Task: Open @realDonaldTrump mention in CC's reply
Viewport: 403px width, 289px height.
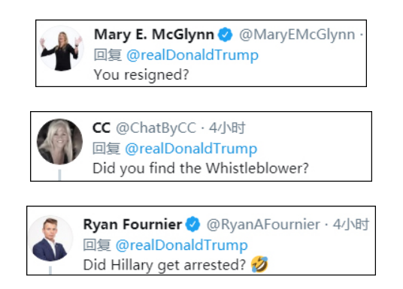Action: pyautogui.click(x=191, y=149)
